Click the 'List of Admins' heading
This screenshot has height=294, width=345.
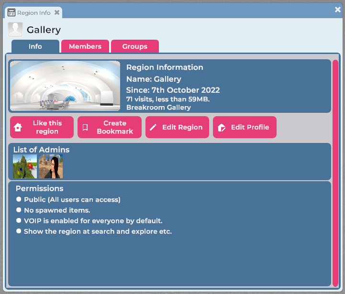(41, 150)
